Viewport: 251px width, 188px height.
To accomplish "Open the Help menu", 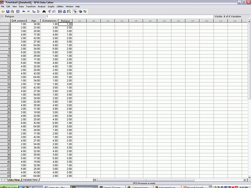I will [77, 7].
